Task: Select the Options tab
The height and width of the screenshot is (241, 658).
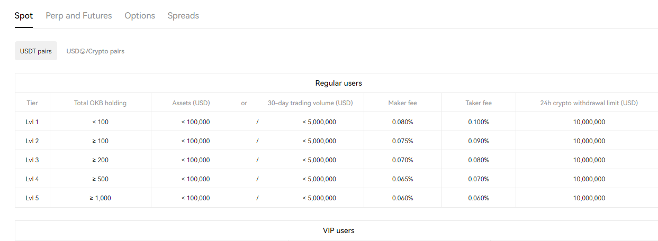Action: pyautogui.click(x=140, y=16)
